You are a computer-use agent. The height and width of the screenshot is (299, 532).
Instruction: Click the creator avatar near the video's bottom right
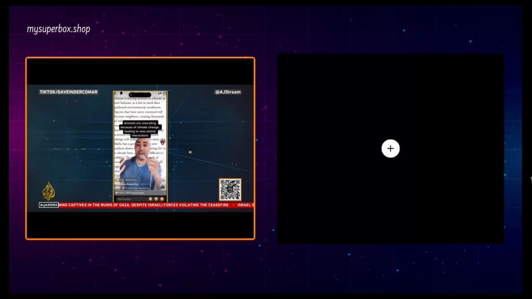(x=162, y=186)
